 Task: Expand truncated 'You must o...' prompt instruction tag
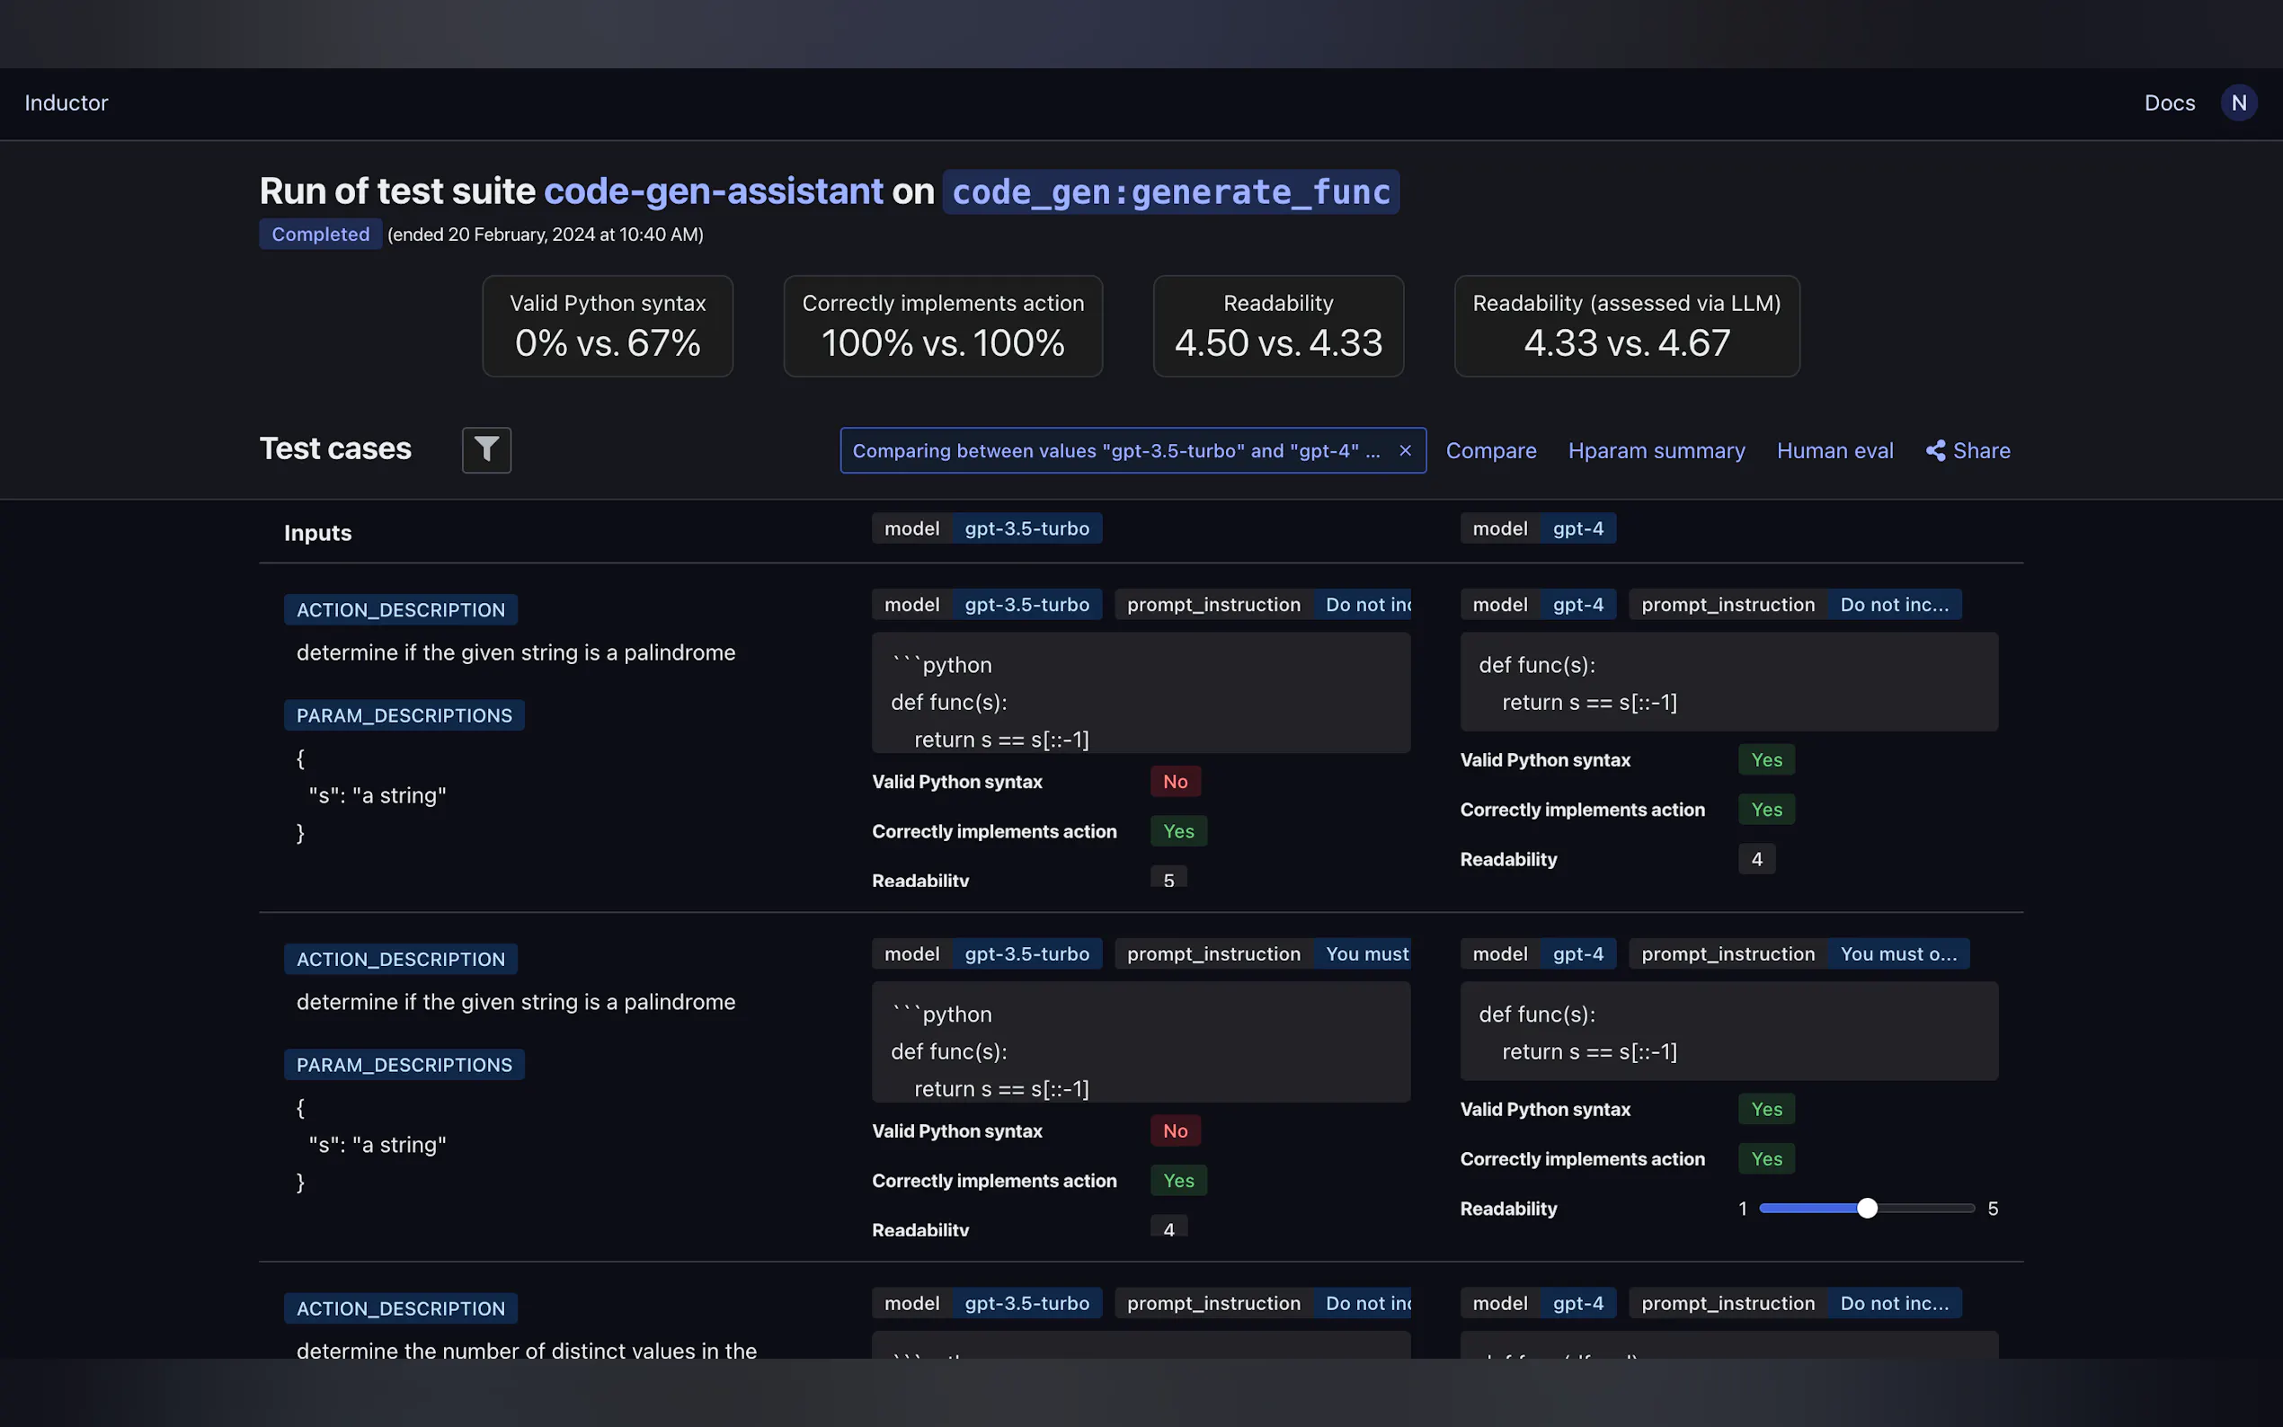(x=1897, y=953)
